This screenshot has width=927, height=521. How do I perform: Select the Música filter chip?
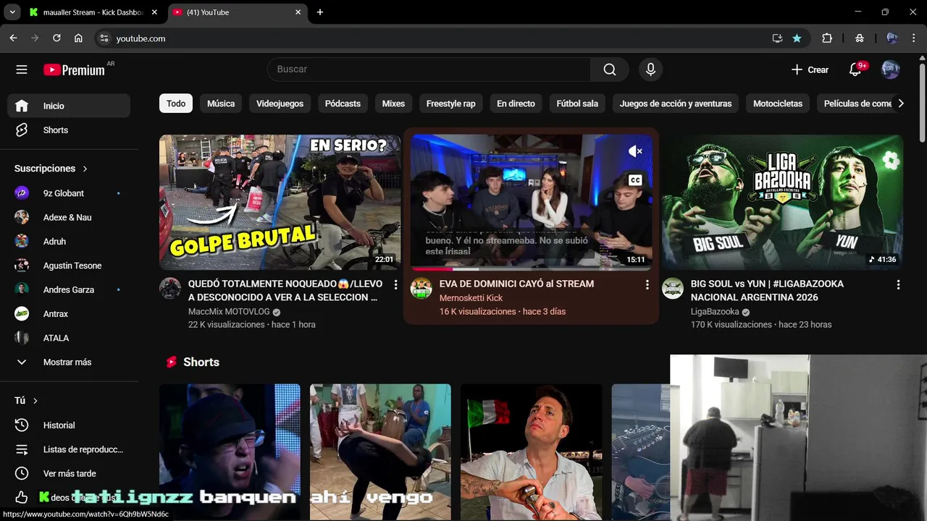[221, 103]
